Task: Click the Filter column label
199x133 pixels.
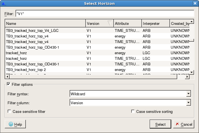Action: click(x=19, y=103)
